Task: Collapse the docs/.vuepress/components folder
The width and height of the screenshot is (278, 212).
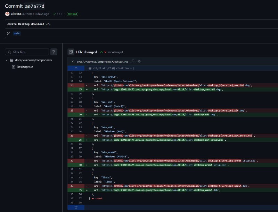Action: (x=6, y=60)
